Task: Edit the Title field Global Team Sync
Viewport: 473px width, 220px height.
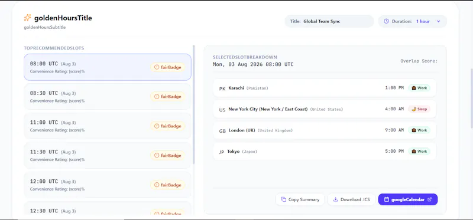Action: pos(329,21)
